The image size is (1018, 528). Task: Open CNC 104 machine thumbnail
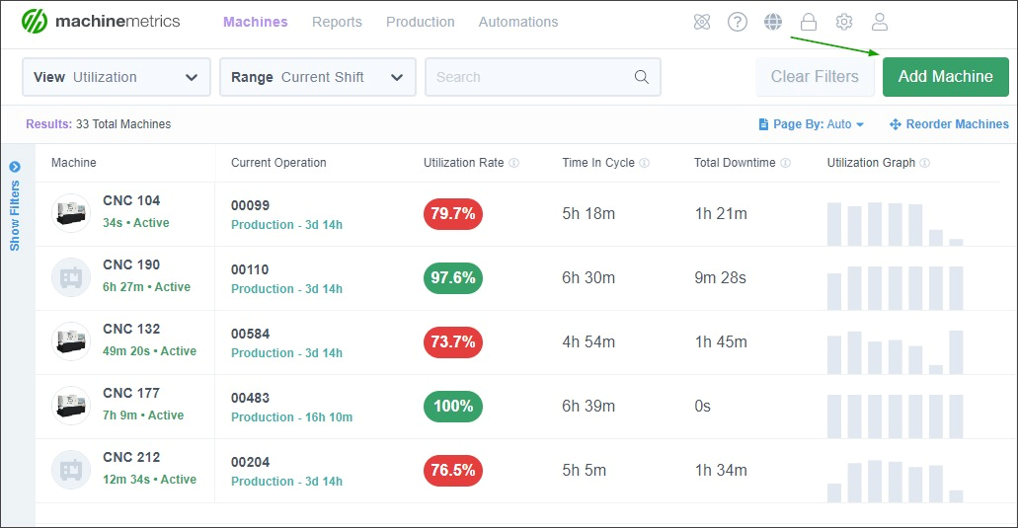[71, 213]
